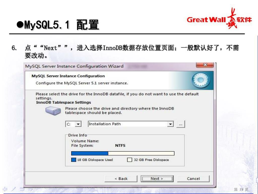Go back with the < Back button
The height and width of the screenshot is (194, 258).
pos(121,179)
